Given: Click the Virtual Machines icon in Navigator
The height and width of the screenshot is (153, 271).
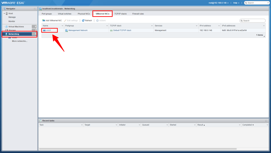Looking at the screenshot, I should 6,27.
